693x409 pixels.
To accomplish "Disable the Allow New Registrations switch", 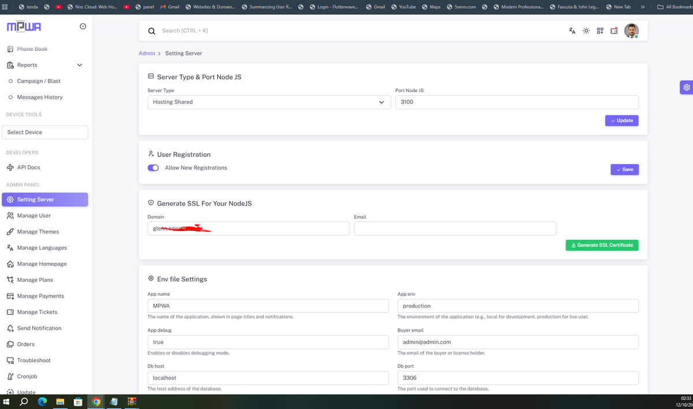I will pos(153,168).
